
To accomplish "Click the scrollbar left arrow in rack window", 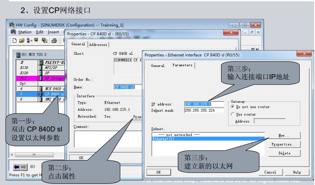I will pos(12,155).
